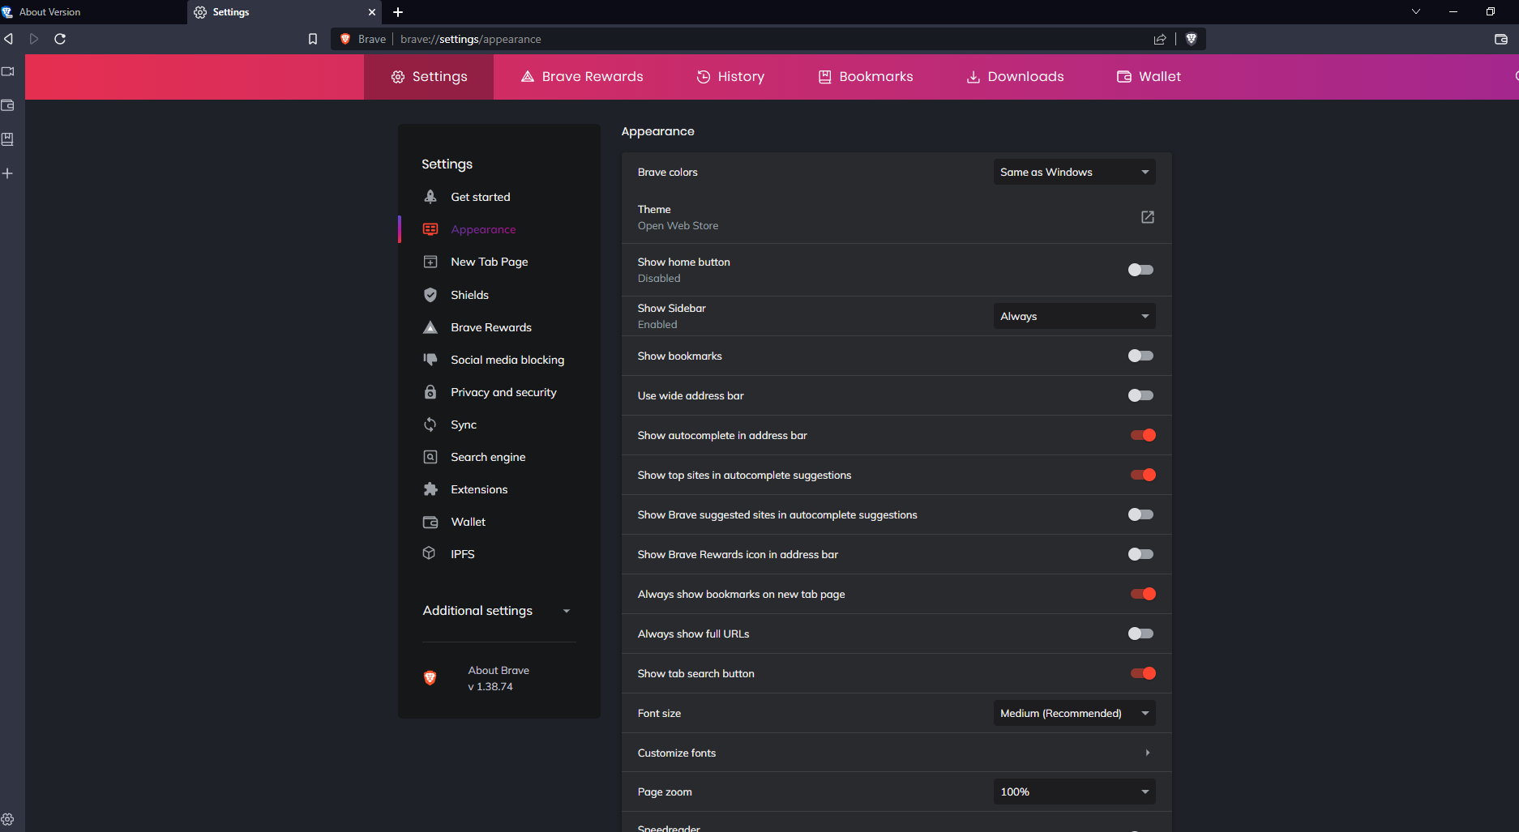
Task: Switch to Wallet top tab
Action: point(1149,76)
